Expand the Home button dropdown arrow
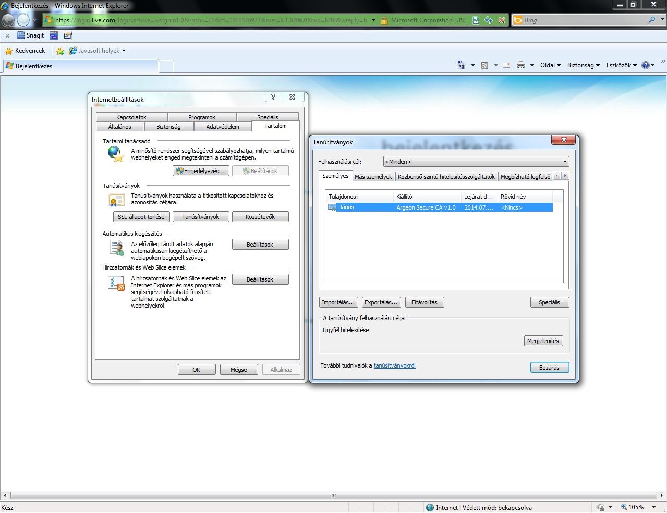The image size is (667, 513). (472, 65)
